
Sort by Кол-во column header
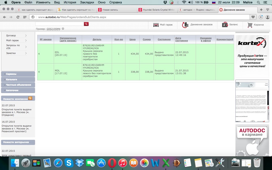pos(119,39)
